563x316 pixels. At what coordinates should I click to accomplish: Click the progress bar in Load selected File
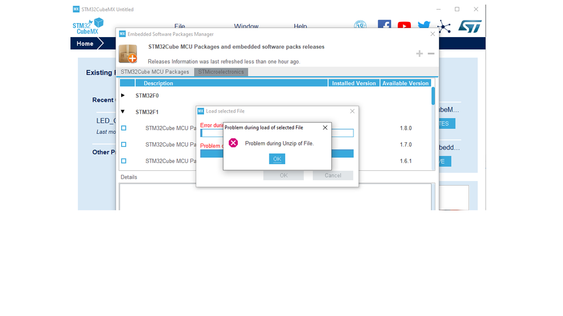tap(277, 154)
